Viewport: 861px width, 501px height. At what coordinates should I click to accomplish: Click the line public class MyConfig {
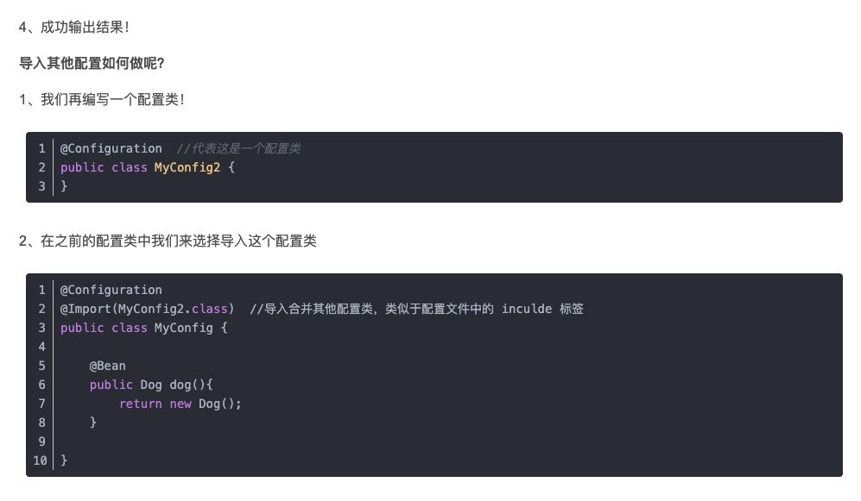tap(144, 328)
